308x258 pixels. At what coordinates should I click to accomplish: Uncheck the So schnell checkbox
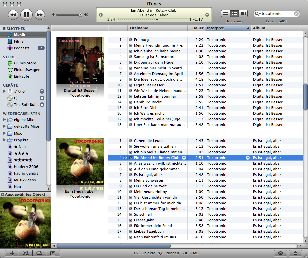[x=131, y=215]
